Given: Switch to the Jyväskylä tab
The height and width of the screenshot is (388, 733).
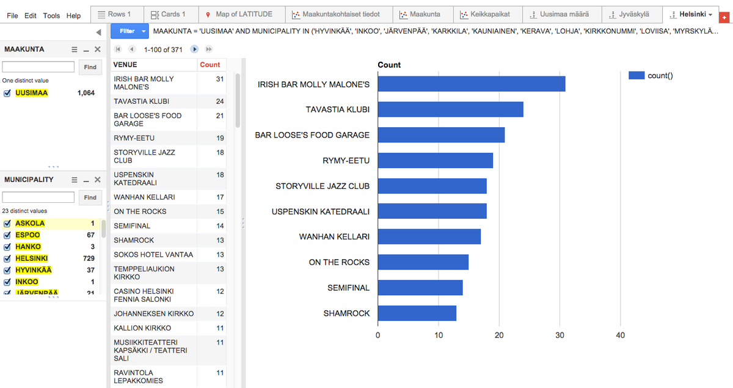Looking at the screenshot, I should tap(633, 14).
